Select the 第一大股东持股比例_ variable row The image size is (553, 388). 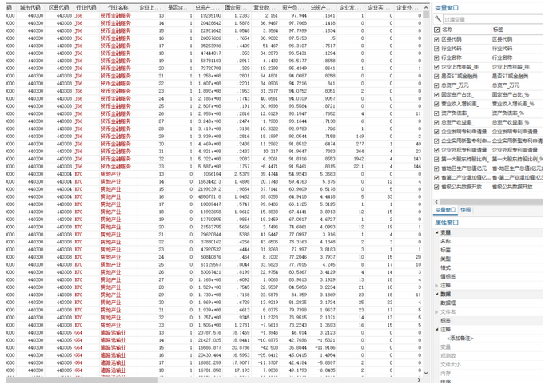[x=488, y=160]
